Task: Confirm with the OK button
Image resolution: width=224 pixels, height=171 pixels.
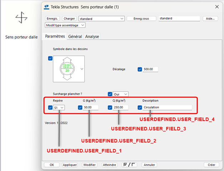Action: click(52, 165)
